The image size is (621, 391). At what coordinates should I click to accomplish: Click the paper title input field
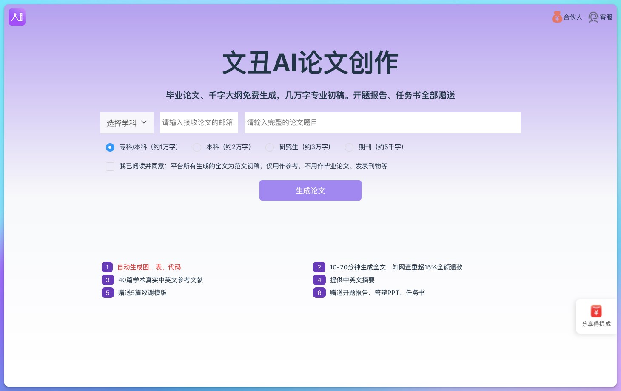click(382, 123)
